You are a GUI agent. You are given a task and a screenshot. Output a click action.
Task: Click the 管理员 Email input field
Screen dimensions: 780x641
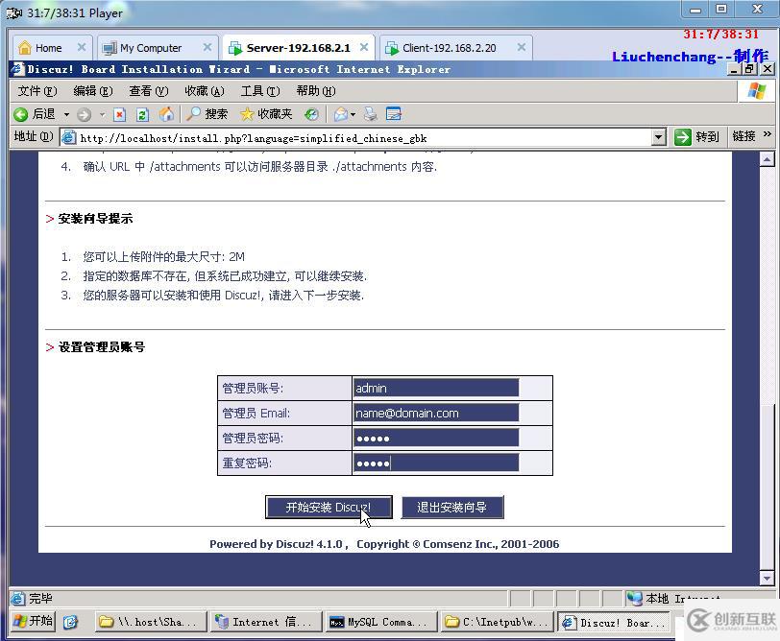click(x=436, y=413)
